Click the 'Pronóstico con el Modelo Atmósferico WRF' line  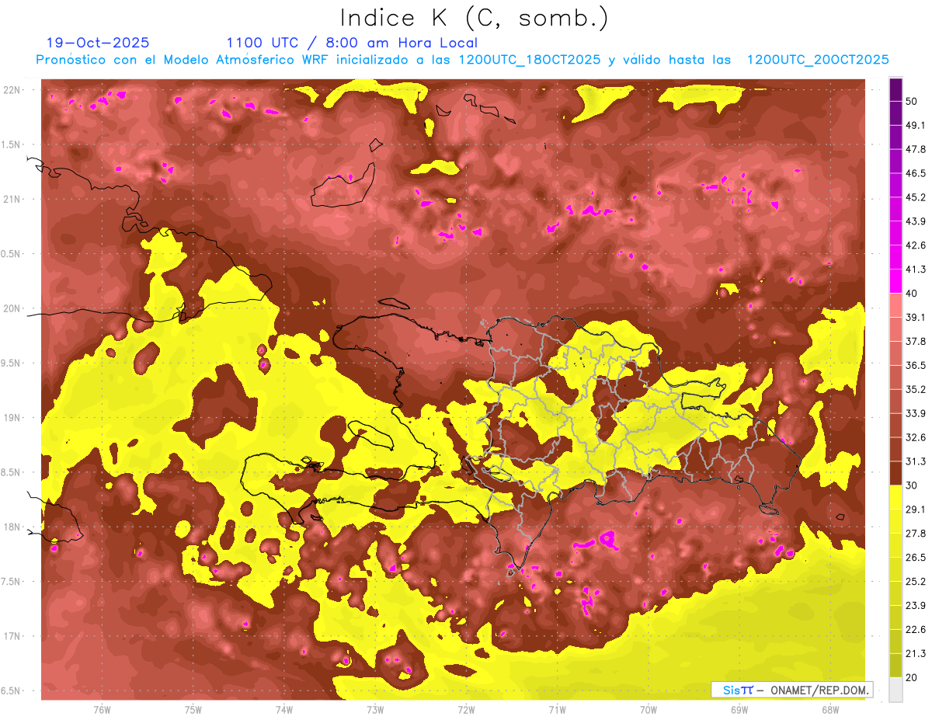pos(462,60)
